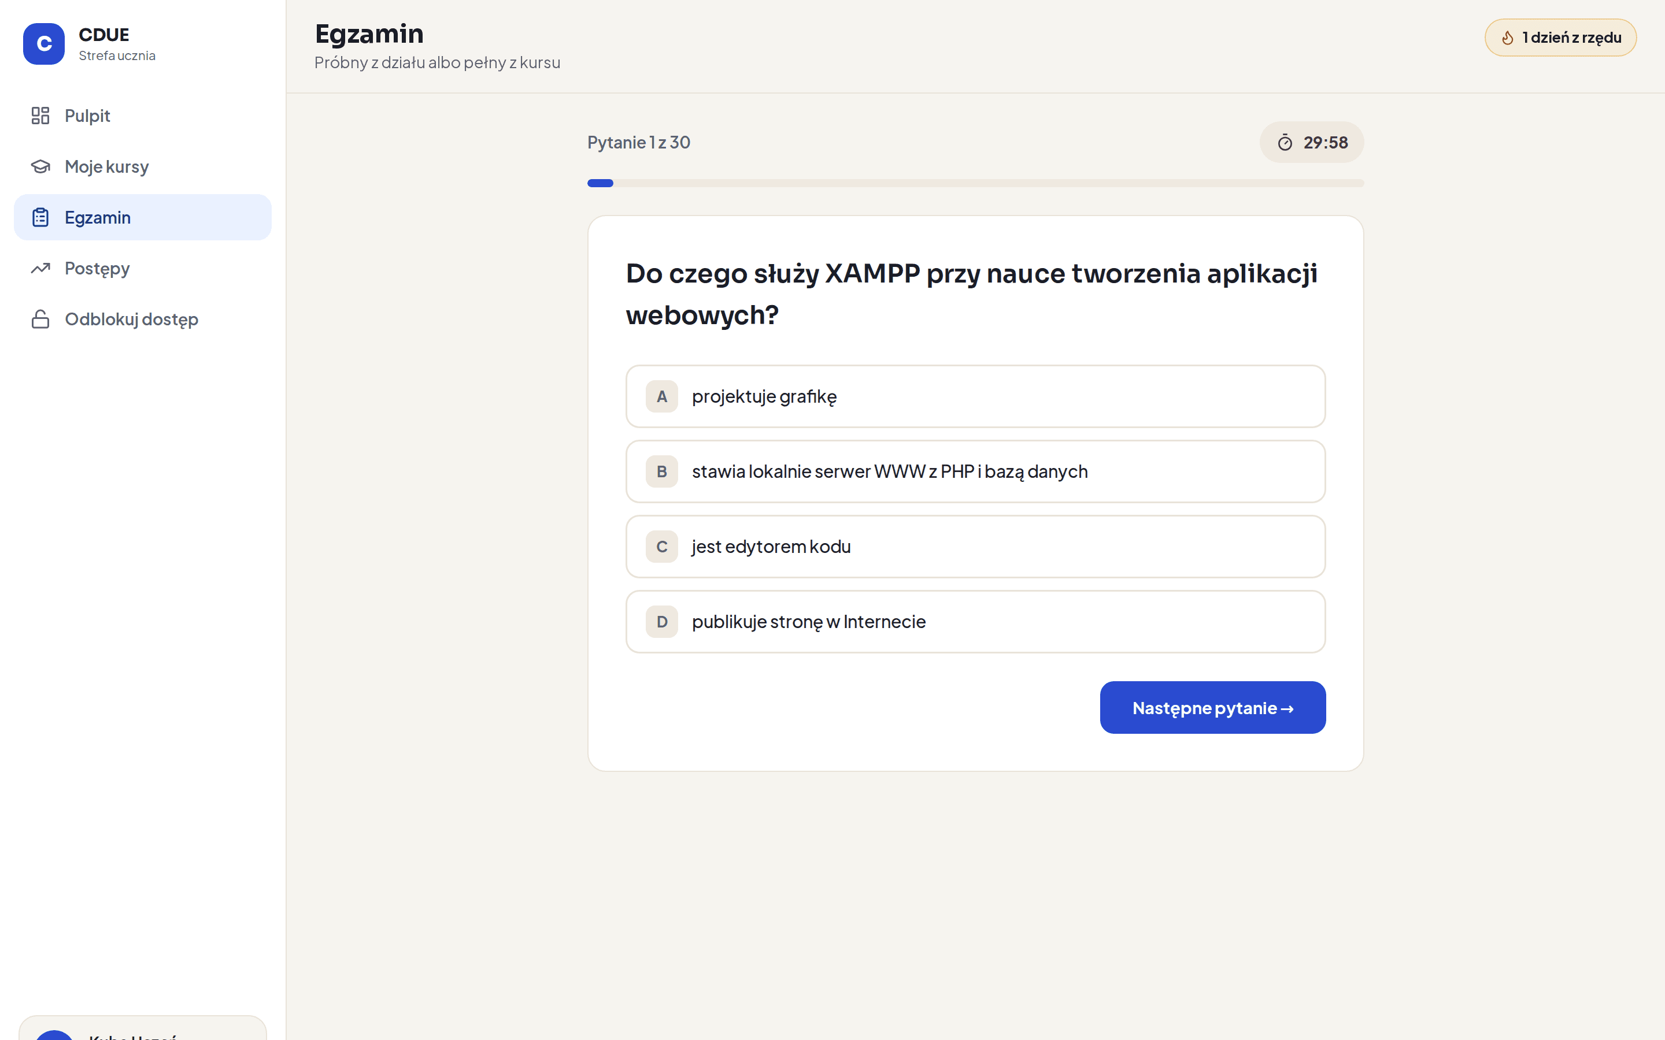Pick answer C jest edytorem kodu
The image size is (1665, 1040).
pos(975,546)
